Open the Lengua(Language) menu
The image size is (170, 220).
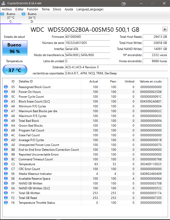(x=90, y=9)
